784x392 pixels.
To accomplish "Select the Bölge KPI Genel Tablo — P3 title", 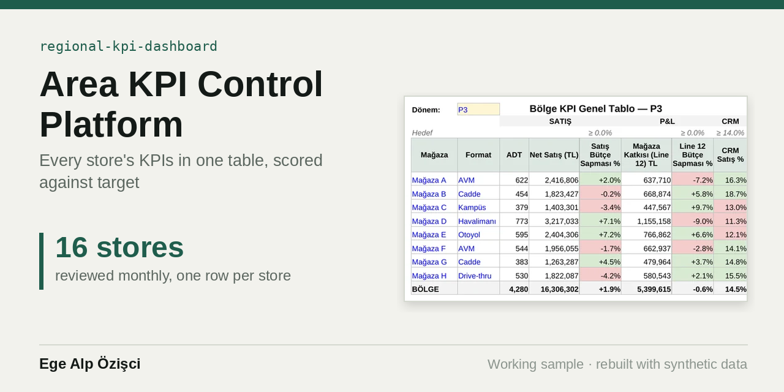I will pos(596,109).
